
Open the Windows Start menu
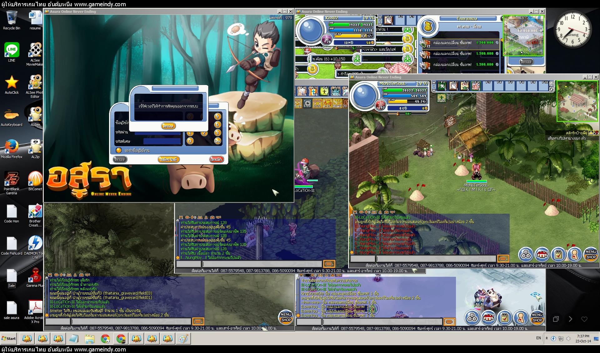click(x=9, y=338)
